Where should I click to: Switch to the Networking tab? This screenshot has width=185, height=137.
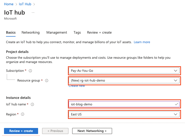tap(31, 32)
